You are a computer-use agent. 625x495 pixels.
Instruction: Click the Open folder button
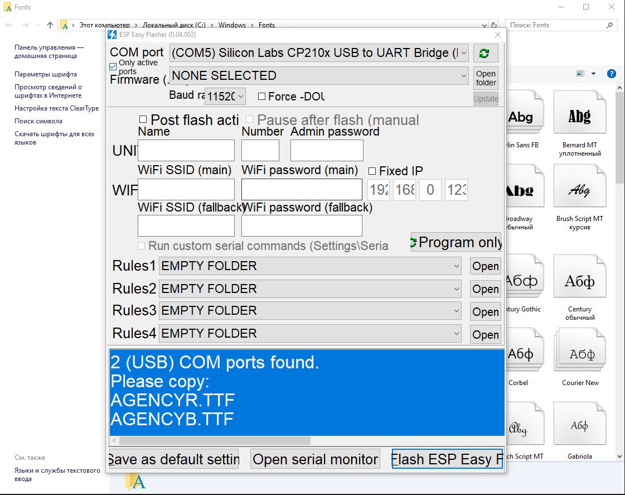[x=486, y=78]
